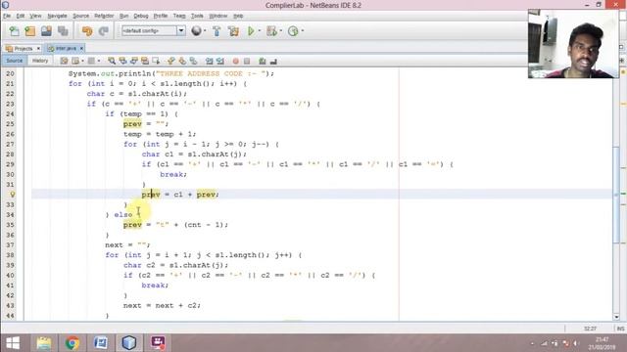Screen dimensions: 627x352
Task: Build project with hammer icon
Action: [x=217, y=31]
